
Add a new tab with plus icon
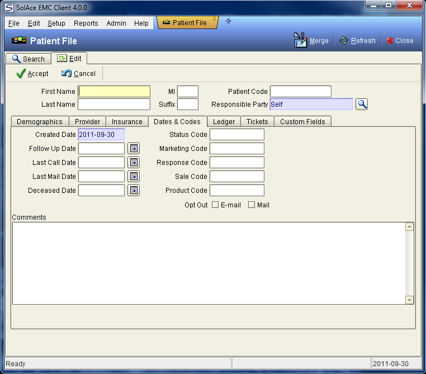click(228, 21)
